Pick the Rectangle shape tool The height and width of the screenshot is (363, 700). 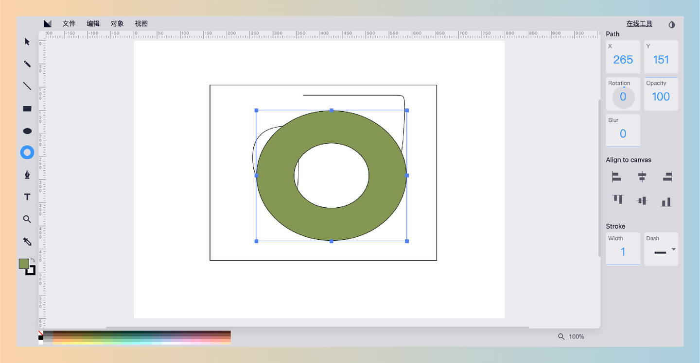[x=27, y=109]
